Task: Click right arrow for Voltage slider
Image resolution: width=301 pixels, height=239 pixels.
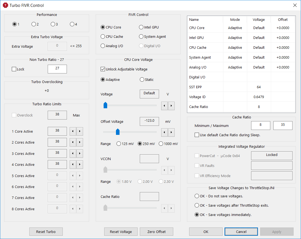Action: point(171,106)
